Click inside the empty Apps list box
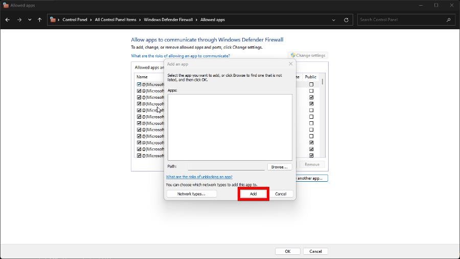 pos(229,127)
